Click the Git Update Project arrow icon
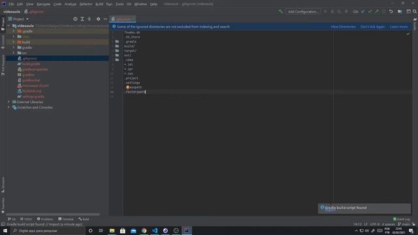 click(x=363, y=12)
